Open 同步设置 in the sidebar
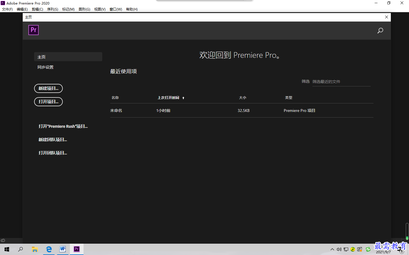This screenshot has width=409, height=255. (x=45, y=67)
